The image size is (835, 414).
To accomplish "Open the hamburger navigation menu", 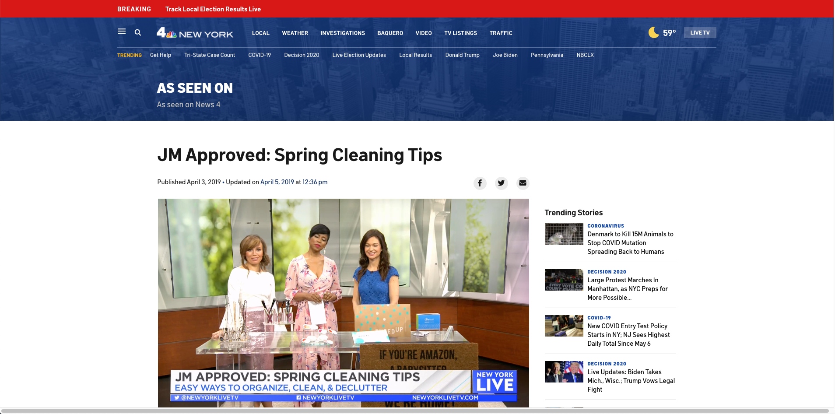I will [122, 32].
